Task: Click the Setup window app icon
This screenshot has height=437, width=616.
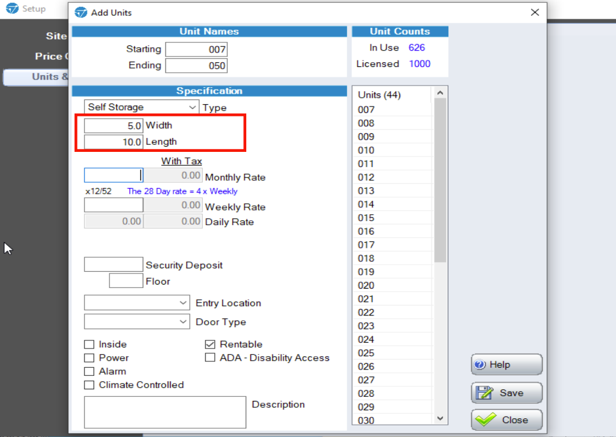Action: click(x=12, y=9)
